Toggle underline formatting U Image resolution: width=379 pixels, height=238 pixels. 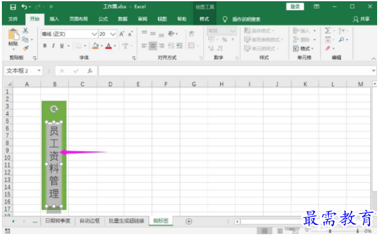tap(62, 46)
